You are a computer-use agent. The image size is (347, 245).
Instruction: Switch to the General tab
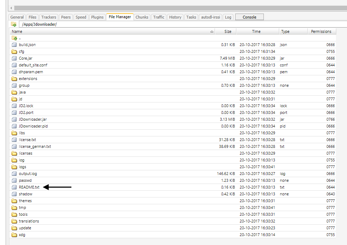pyautogui.click(x=17, y=17)
